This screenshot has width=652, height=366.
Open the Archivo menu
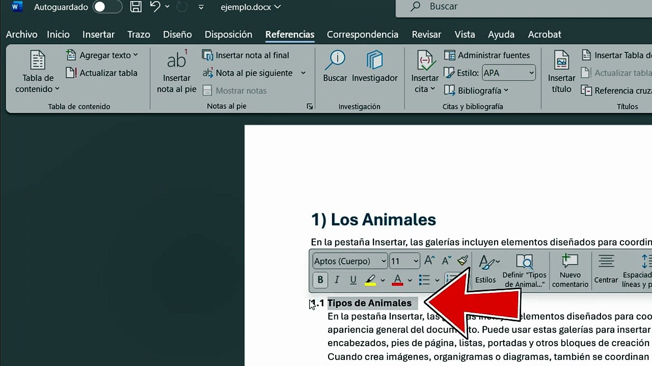(21, 35)
